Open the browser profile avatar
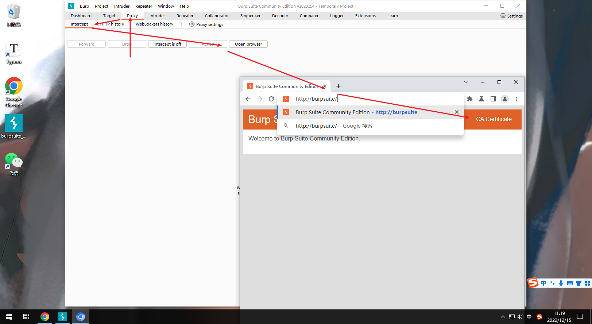The image size is (592, 324). coord(505,99)
